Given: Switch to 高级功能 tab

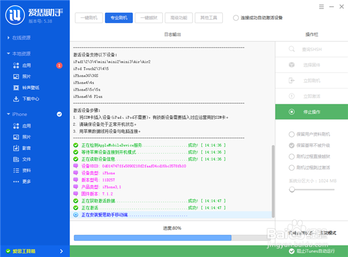Looking at the screenshot, I should [x=179, y=18].
